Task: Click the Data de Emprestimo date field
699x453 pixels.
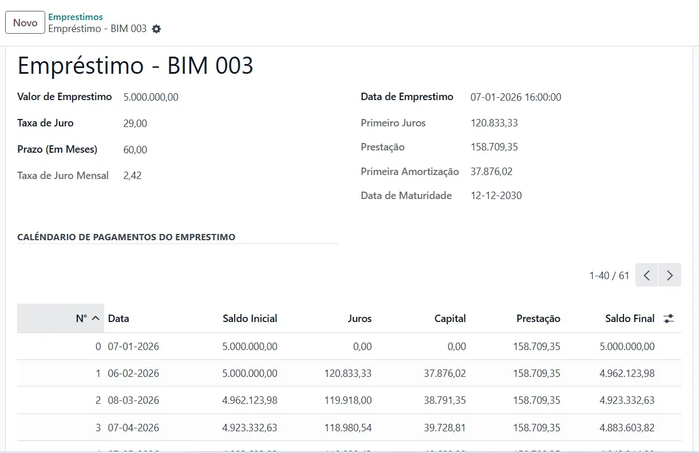Action: tap(516, 97)
